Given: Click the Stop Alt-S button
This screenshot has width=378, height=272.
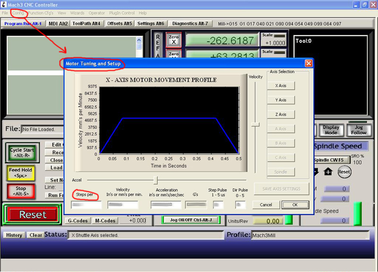Looking at the screenshot, I should click(21, 191).
